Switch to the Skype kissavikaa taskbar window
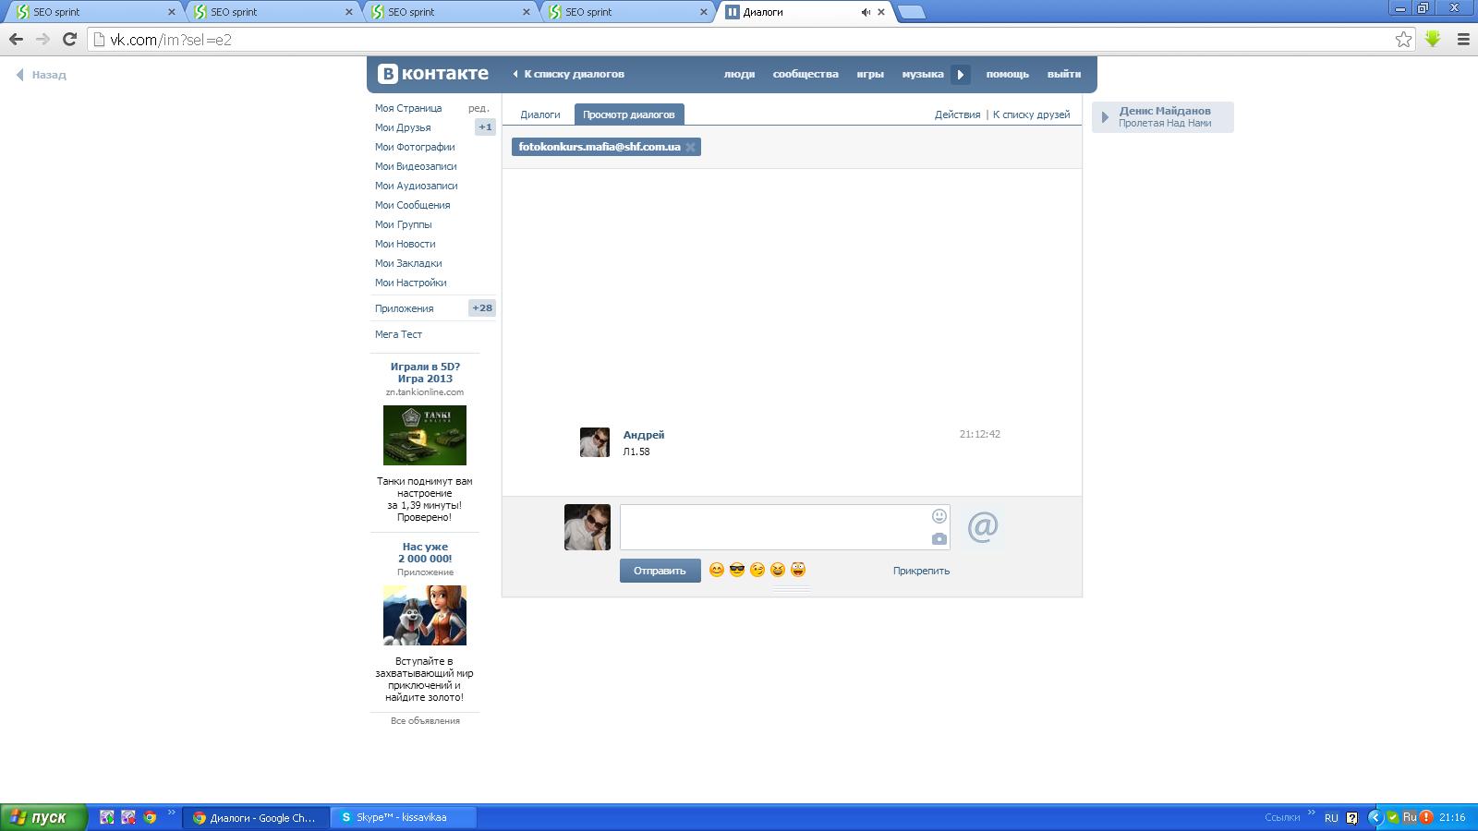 pos(405,817)
